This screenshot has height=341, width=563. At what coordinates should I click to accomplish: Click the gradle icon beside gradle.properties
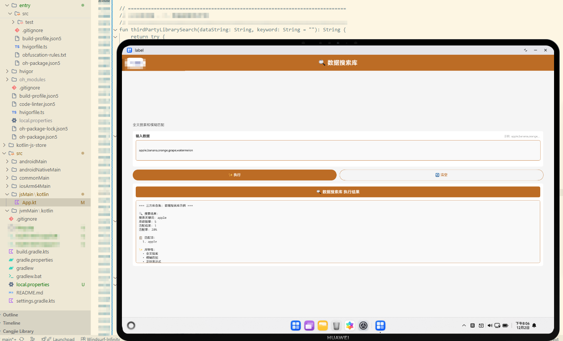11,260
